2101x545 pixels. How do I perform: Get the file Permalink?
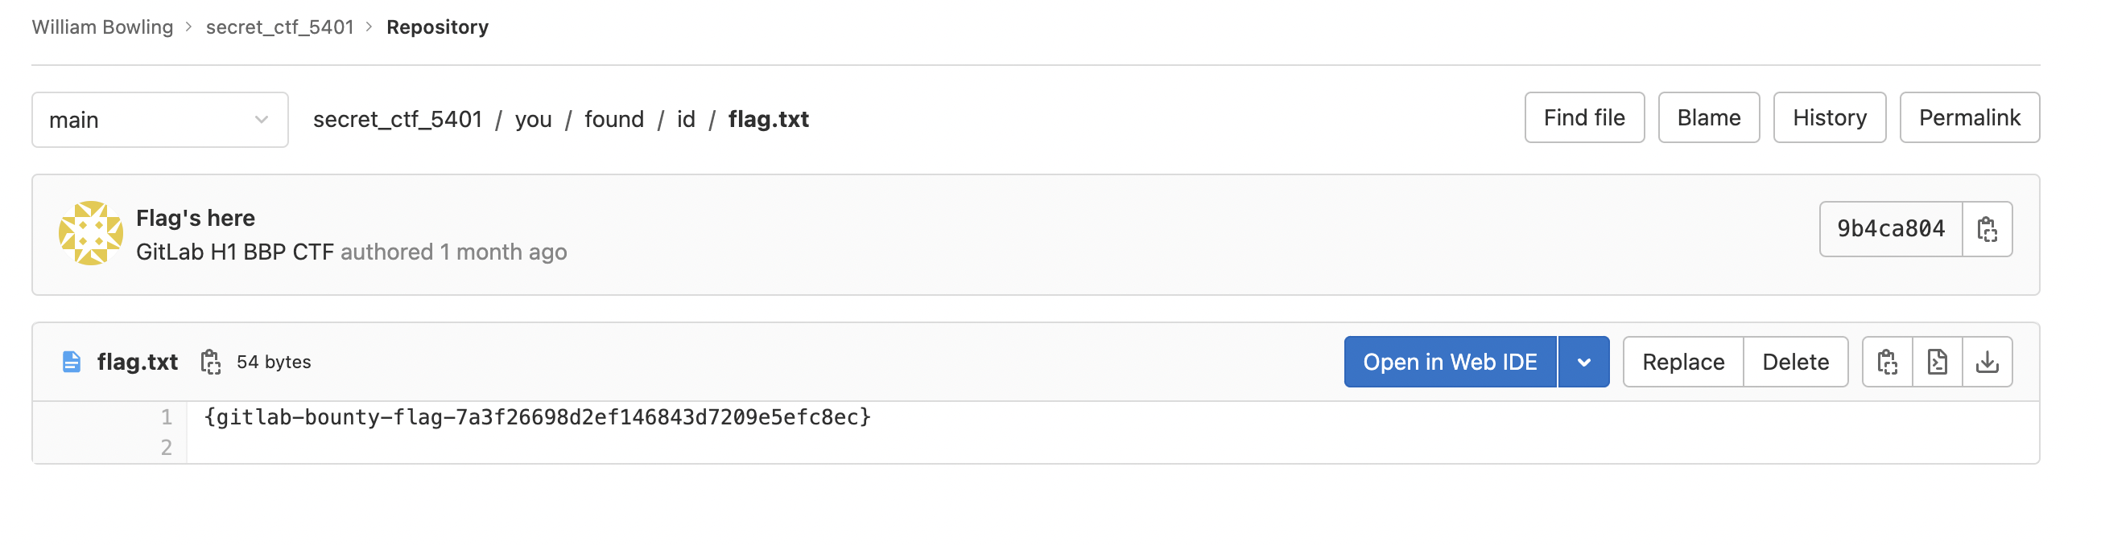coord(1969,118)
